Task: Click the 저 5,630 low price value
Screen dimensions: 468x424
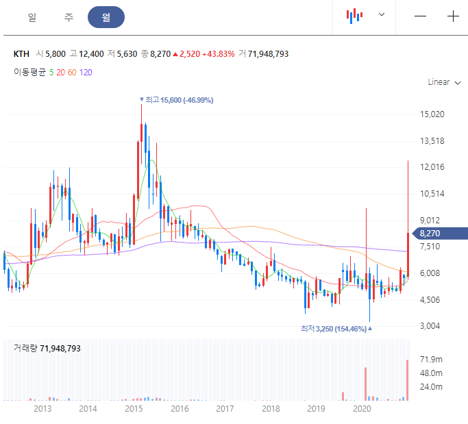Action: click(x=123, y=54)
